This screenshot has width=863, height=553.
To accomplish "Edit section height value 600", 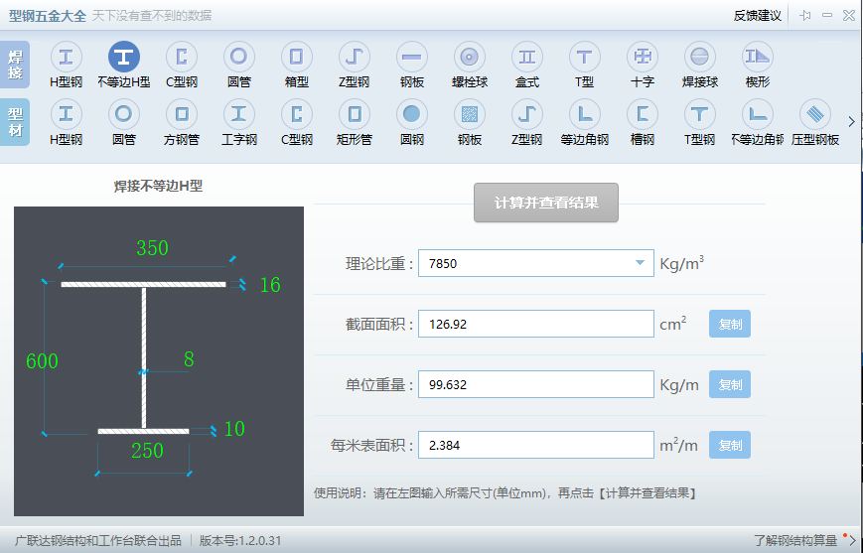I will click(x=42, y=361).
